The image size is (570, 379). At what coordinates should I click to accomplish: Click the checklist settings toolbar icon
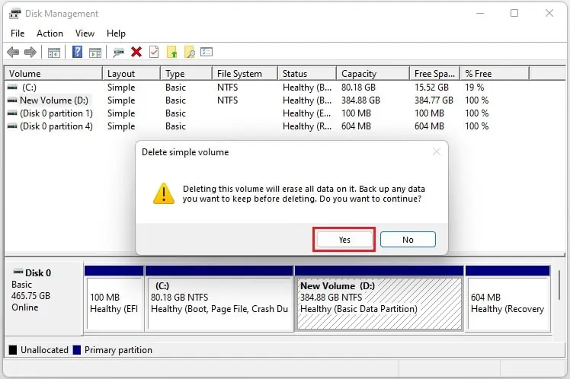click(207, 52)
